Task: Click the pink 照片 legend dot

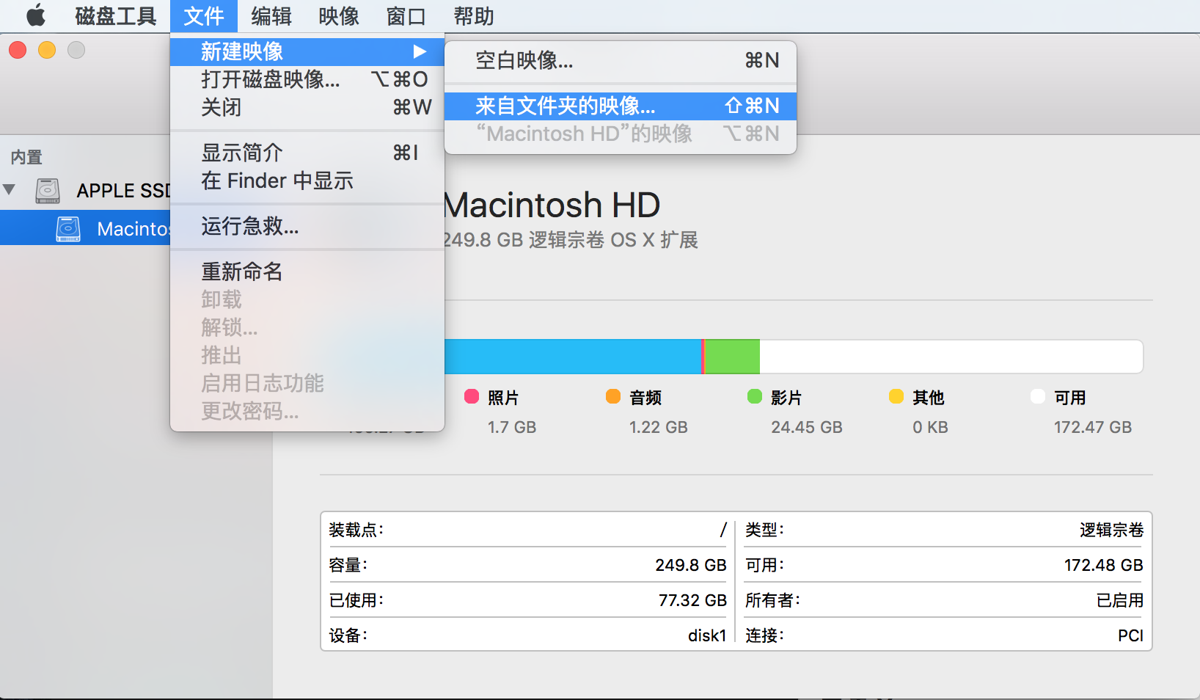Action: [x=472, y=396]
